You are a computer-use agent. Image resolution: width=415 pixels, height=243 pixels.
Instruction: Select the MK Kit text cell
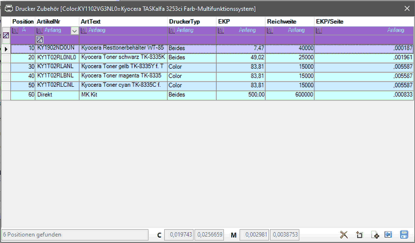click(x=123, y=95)
